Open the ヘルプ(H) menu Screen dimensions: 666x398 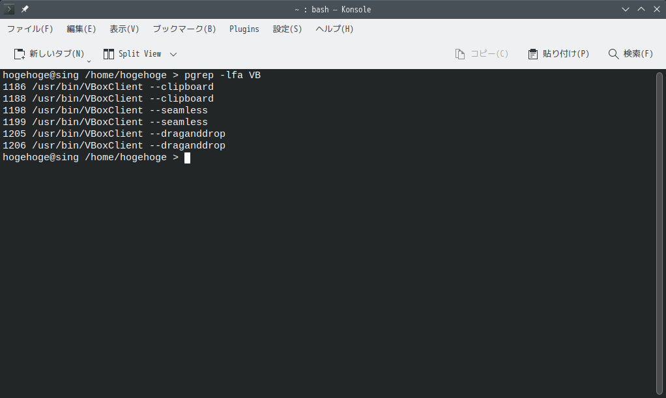(x=334, y=29)
